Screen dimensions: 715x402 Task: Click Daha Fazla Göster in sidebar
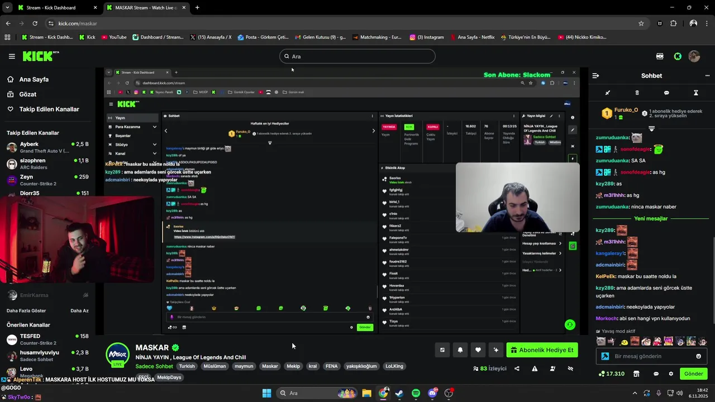click(26, 310)
